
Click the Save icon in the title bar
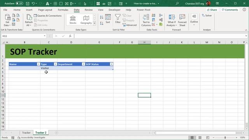tap(28, 3)
